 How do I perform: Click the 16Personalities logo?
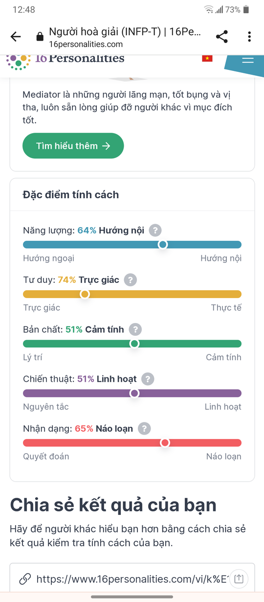(x=66, y=60)
